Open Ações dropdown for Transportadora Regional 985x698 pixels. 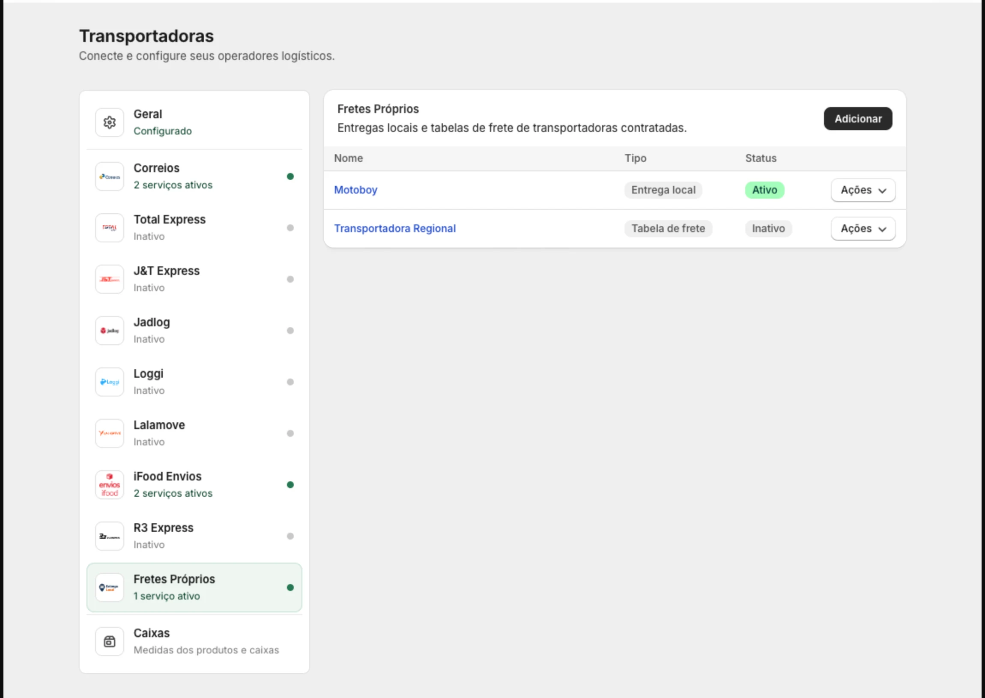[x=863, y=229]
